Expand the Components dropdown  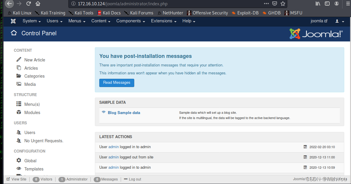(x=130, y=21)
